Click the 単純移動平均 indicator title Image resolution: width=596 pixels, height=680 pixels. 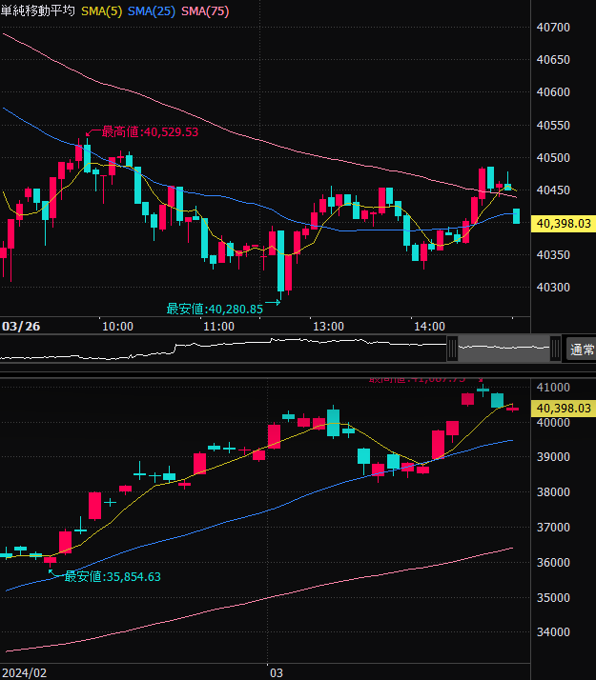38,10
